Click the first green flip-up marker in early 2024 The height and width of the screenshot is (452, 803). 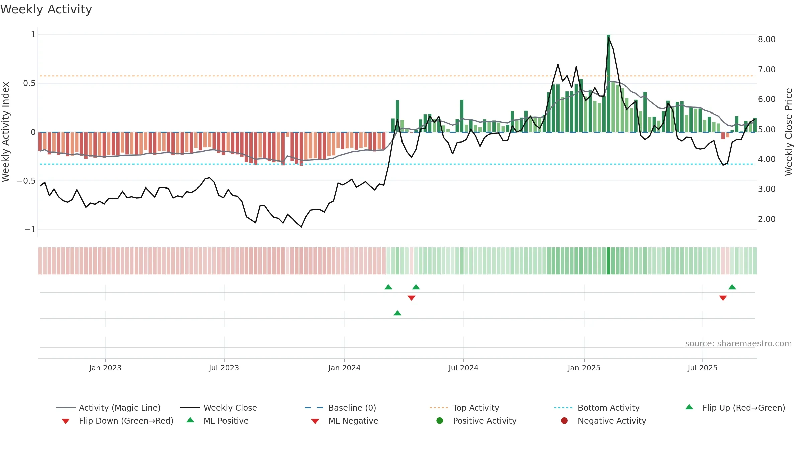pyautogui.click(x=388, y=287)
